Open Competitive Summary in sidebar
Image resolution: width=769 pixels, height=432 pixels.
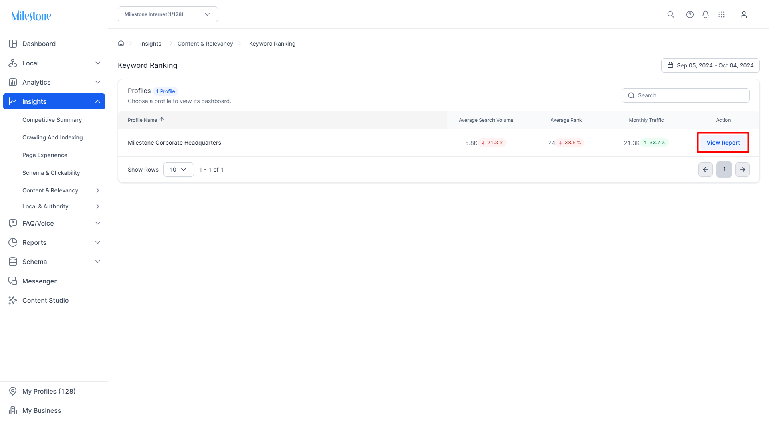(x=52, y=120)
